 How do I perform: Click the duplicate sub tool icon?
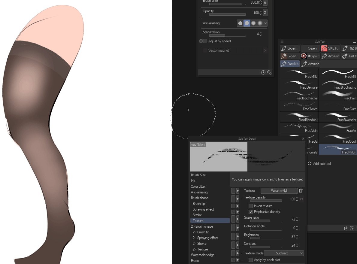tap(352, 228)
